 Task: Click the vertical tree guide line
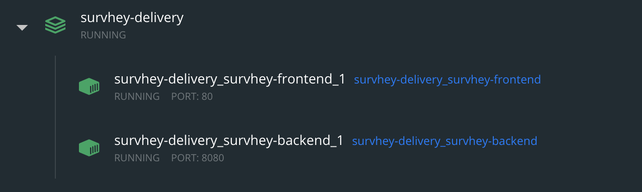[x=55, y=117]
